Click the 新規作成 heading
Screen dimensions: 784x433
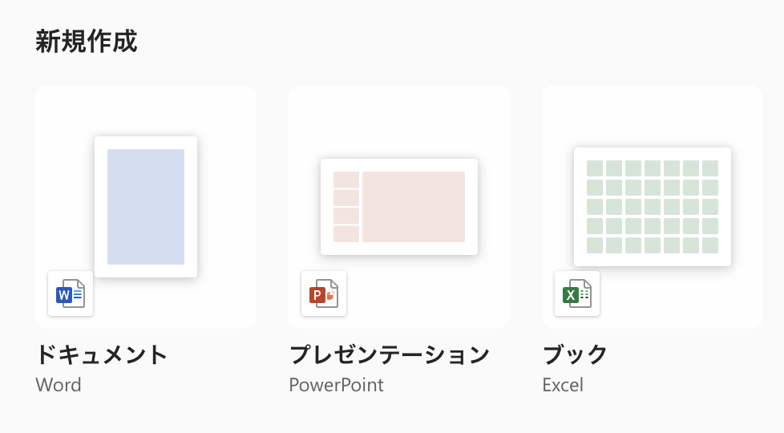pyautogui.click(x=87, y=41)
